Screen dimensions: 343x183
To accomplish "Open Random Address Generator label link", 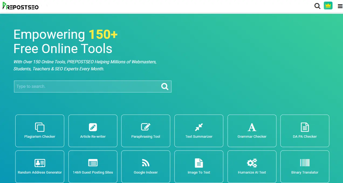I will 40,172.
